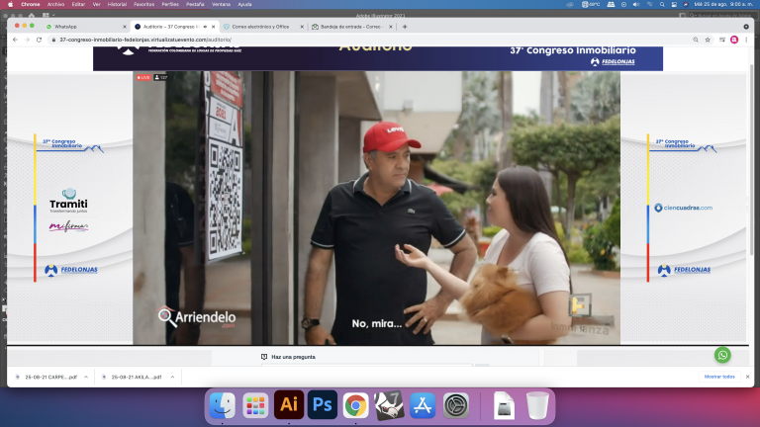Open Rhino 7 app in dock
This screenshot has height=427, width=760.
tap(389, 404)
